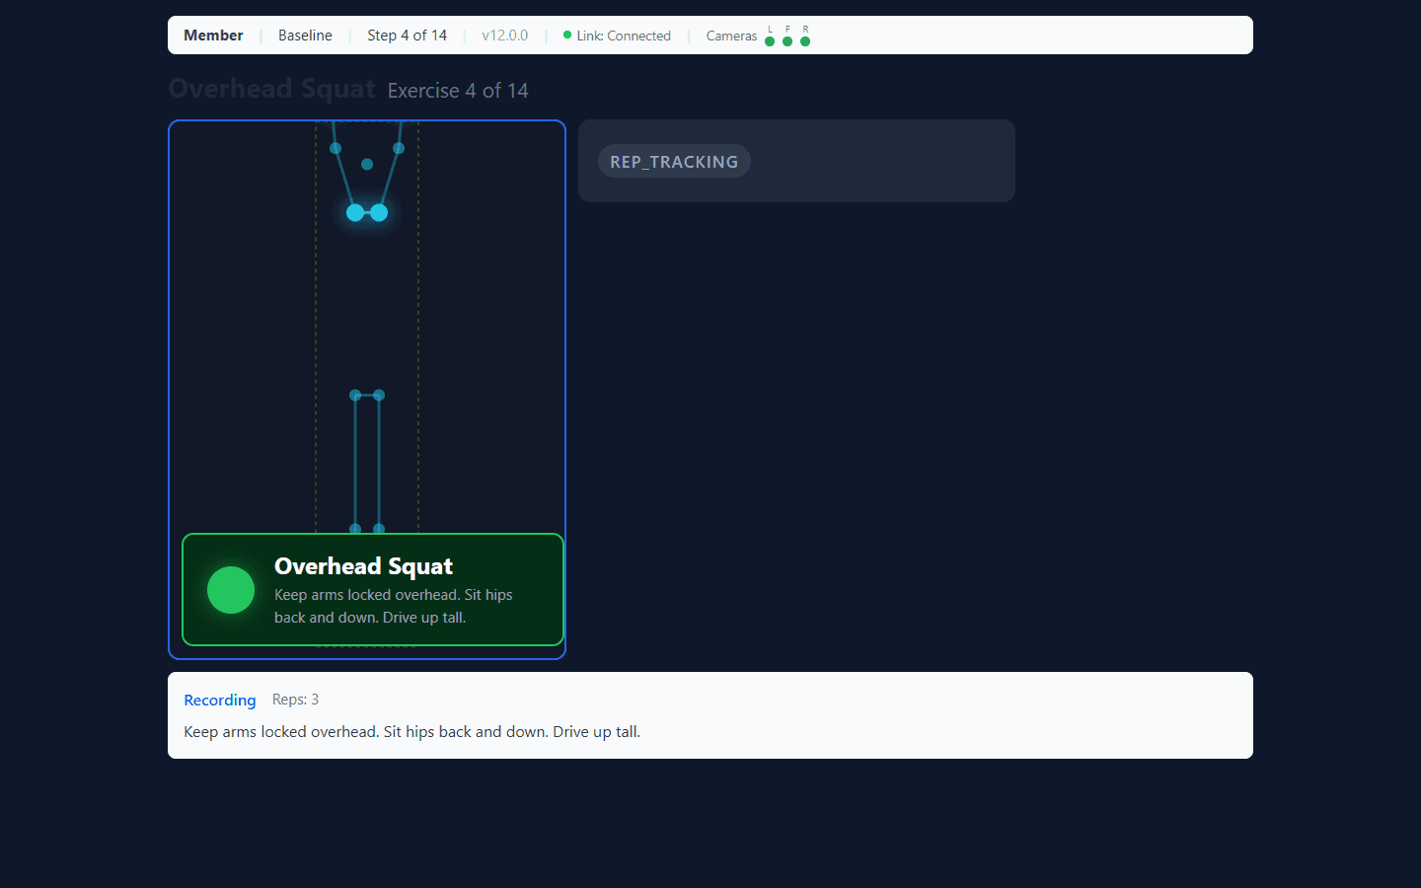Click the Reps: 3 counter
The height and width of the screenshot is (888, 1421).
point(296,700)
